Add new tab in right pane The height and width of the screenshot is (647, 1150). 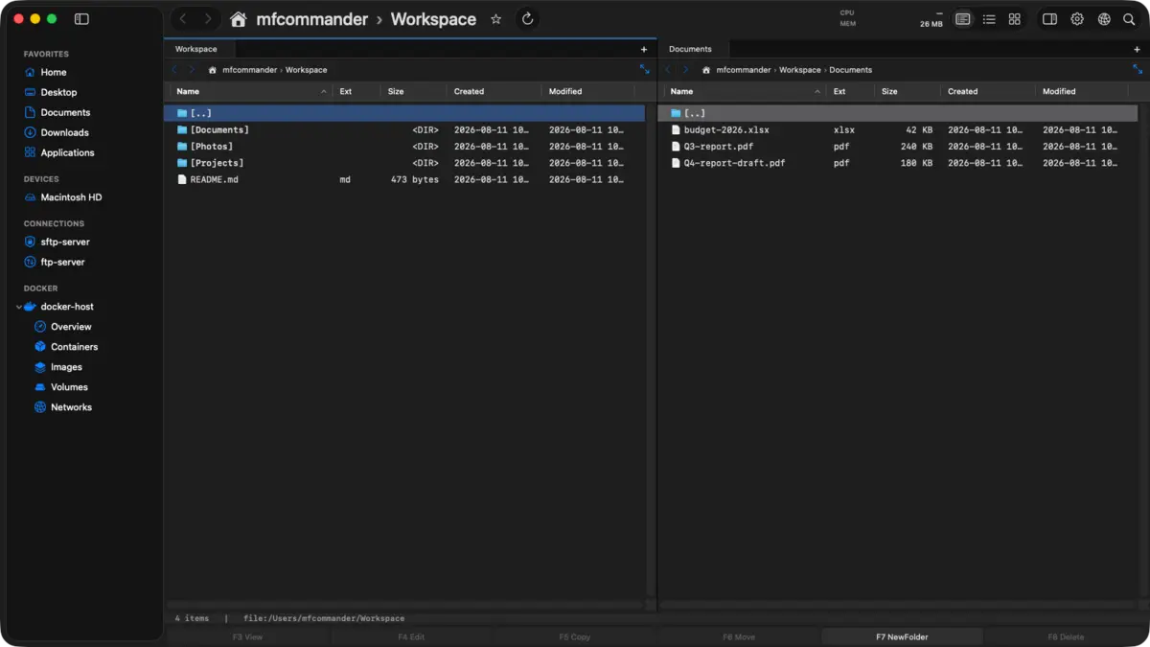point(1138,49)
